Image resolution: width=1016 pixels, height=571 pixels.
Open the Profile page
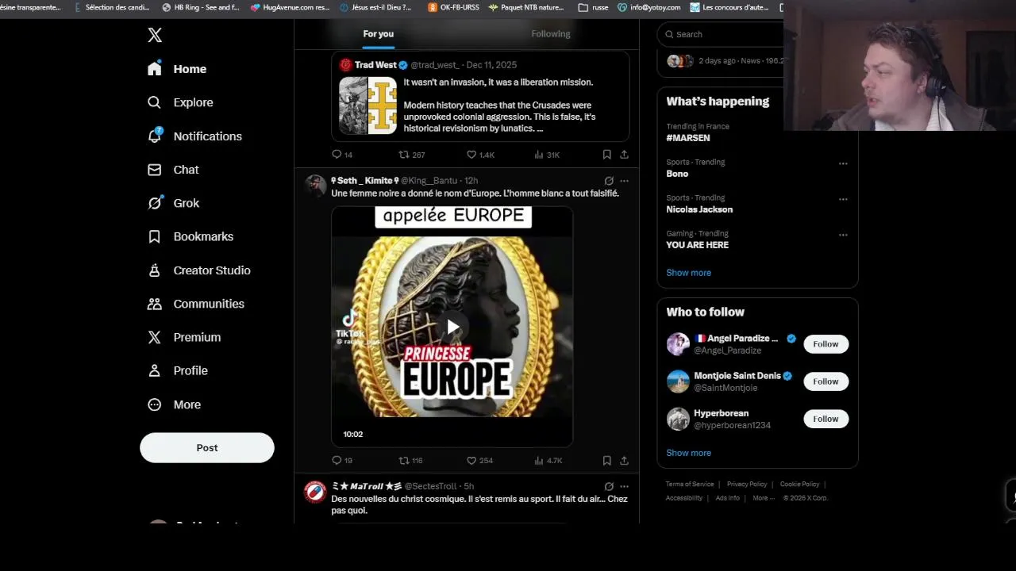pyautogui.click(x=178, y=370)
